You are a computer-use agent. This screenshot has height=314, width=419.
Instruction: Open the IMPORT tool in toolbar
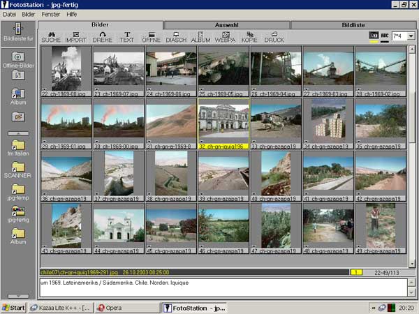click(x=76, y=36)
